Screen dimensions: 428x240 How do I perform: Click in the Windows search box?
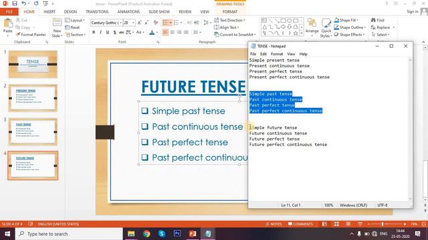click(69, 234)
